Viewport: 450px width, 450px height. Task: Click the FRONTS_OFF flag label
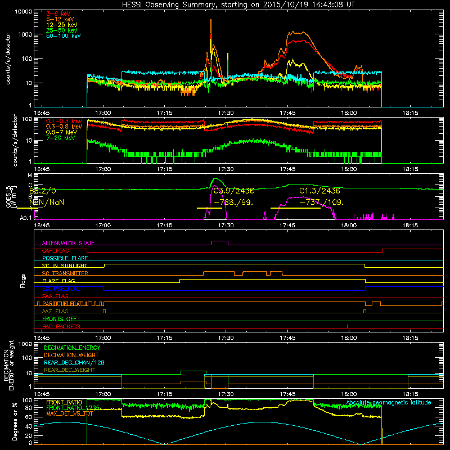pyautogui.click(x=60, y=318)
